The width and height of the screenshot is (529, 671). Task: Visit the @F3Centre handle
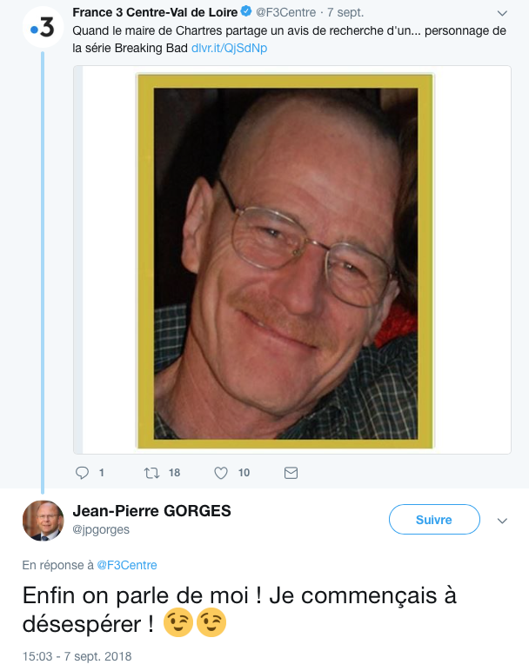pos(285,12)
